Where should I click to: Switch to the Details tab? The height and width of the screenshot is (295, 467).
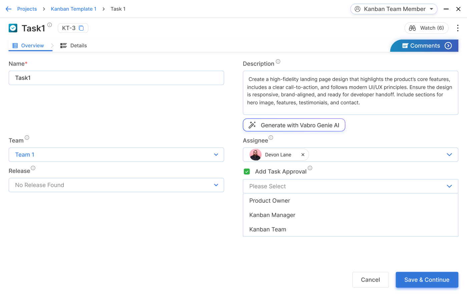click(74, 46)
